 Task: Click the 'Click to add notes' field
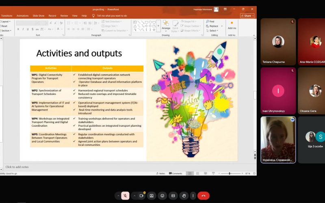tap(128, 167)
